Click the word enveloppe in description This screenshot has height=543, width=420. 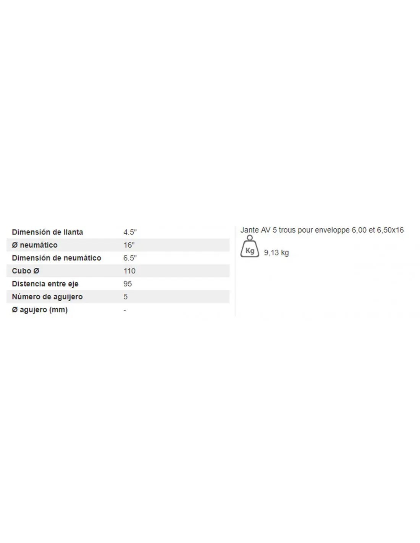[x=332, y=230]
